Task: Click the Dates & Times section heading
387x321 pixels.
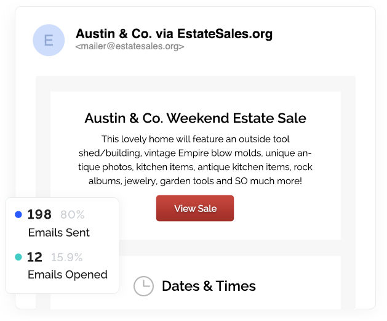Action: 209,286
